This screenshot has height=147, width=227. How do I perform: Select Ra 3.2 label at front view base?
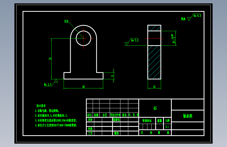click(48, 84)
